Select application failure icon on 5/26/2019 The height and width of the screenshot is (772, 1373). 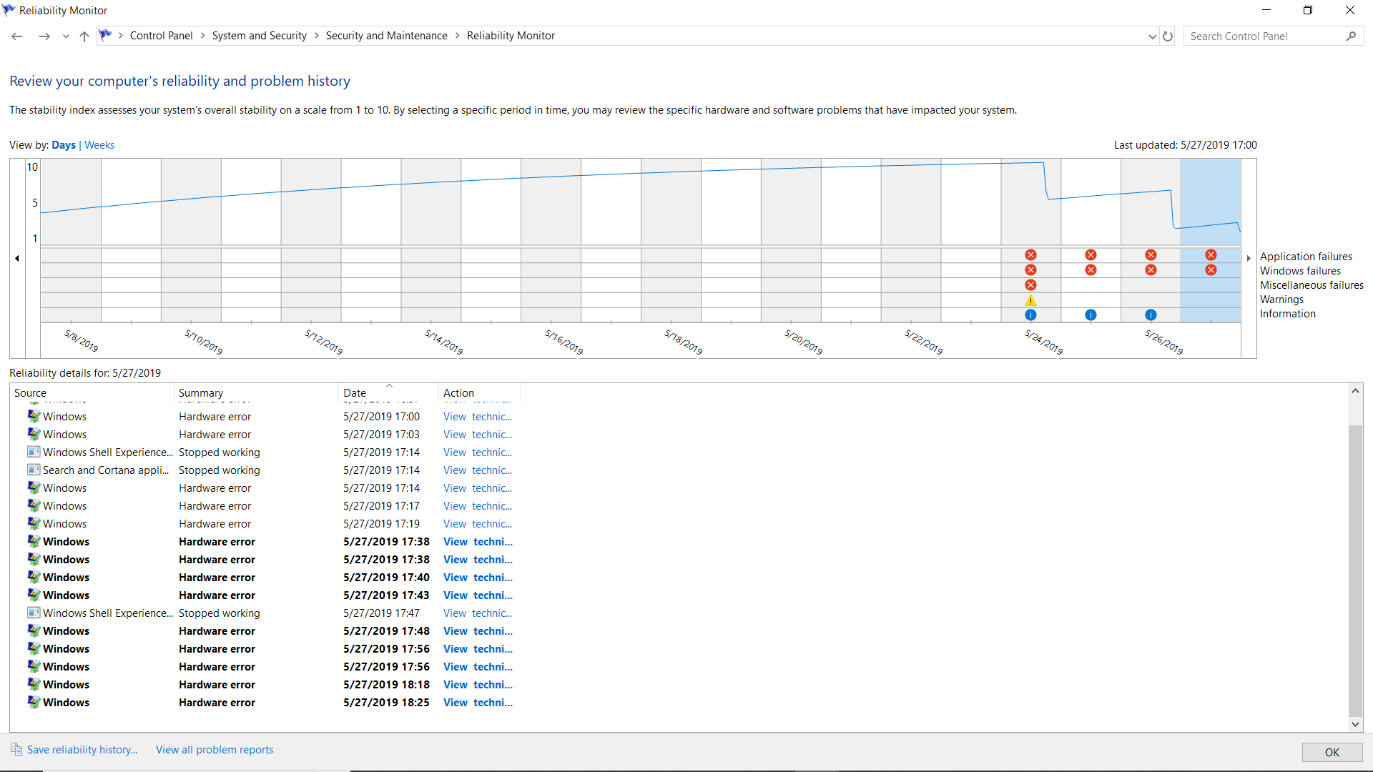[1151, 255]
